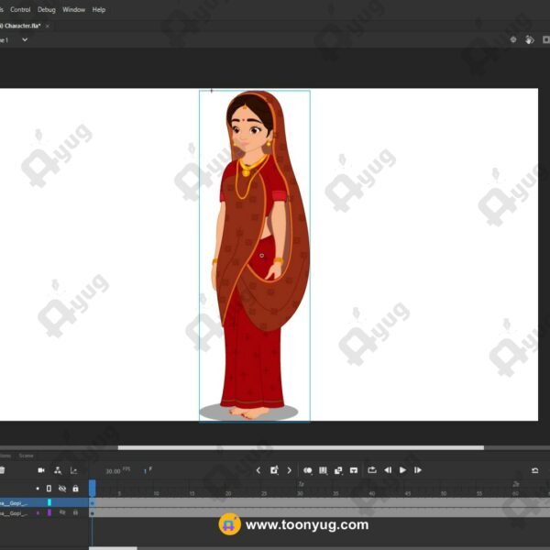Click the create tween icon
Image resolution: width=550 pixels, height=550 pixels.
(x=338, y=470)
